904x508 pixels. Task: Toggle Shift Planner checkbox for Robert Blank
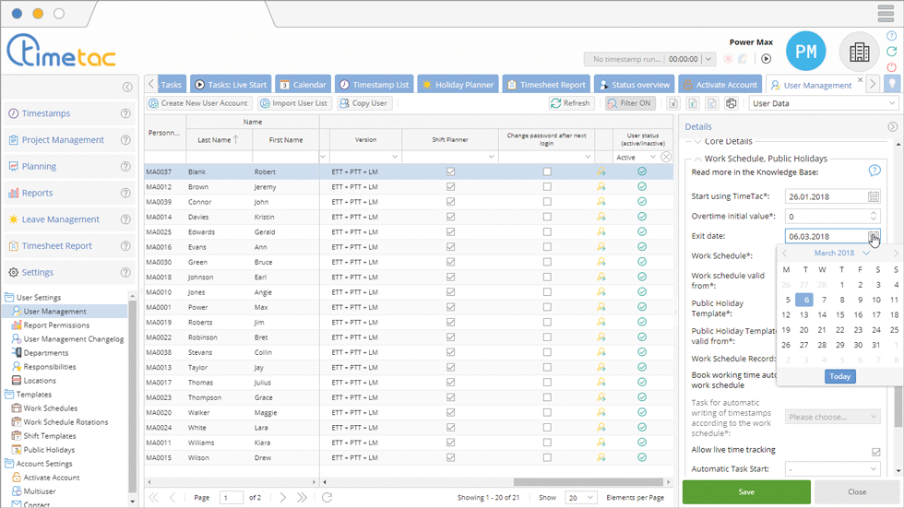click(x=450, y=172)
